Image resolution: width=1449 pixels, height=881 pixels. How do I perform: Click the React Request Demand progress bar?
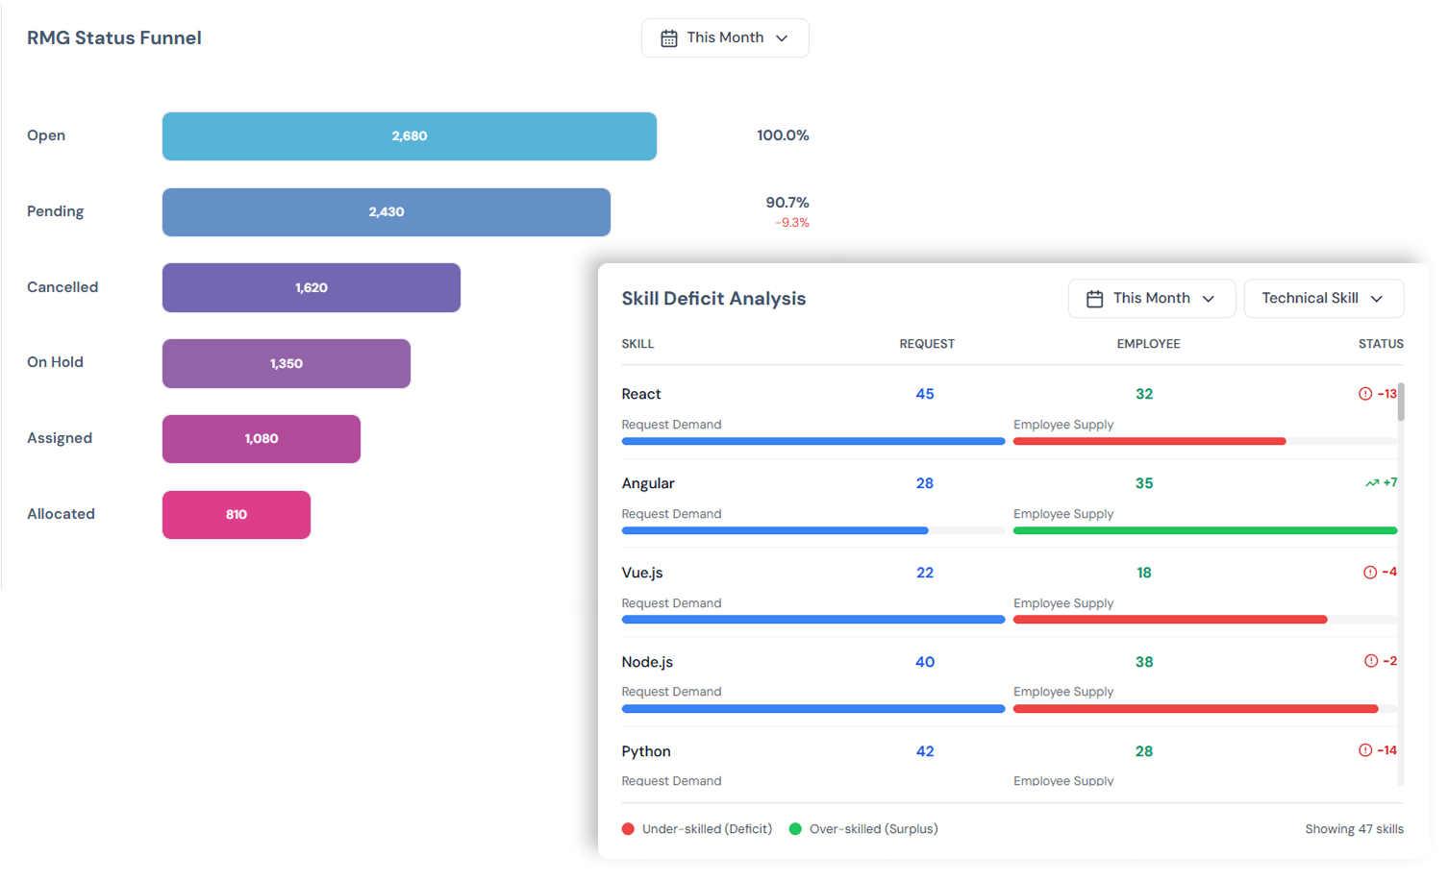(x=812, y=442)
